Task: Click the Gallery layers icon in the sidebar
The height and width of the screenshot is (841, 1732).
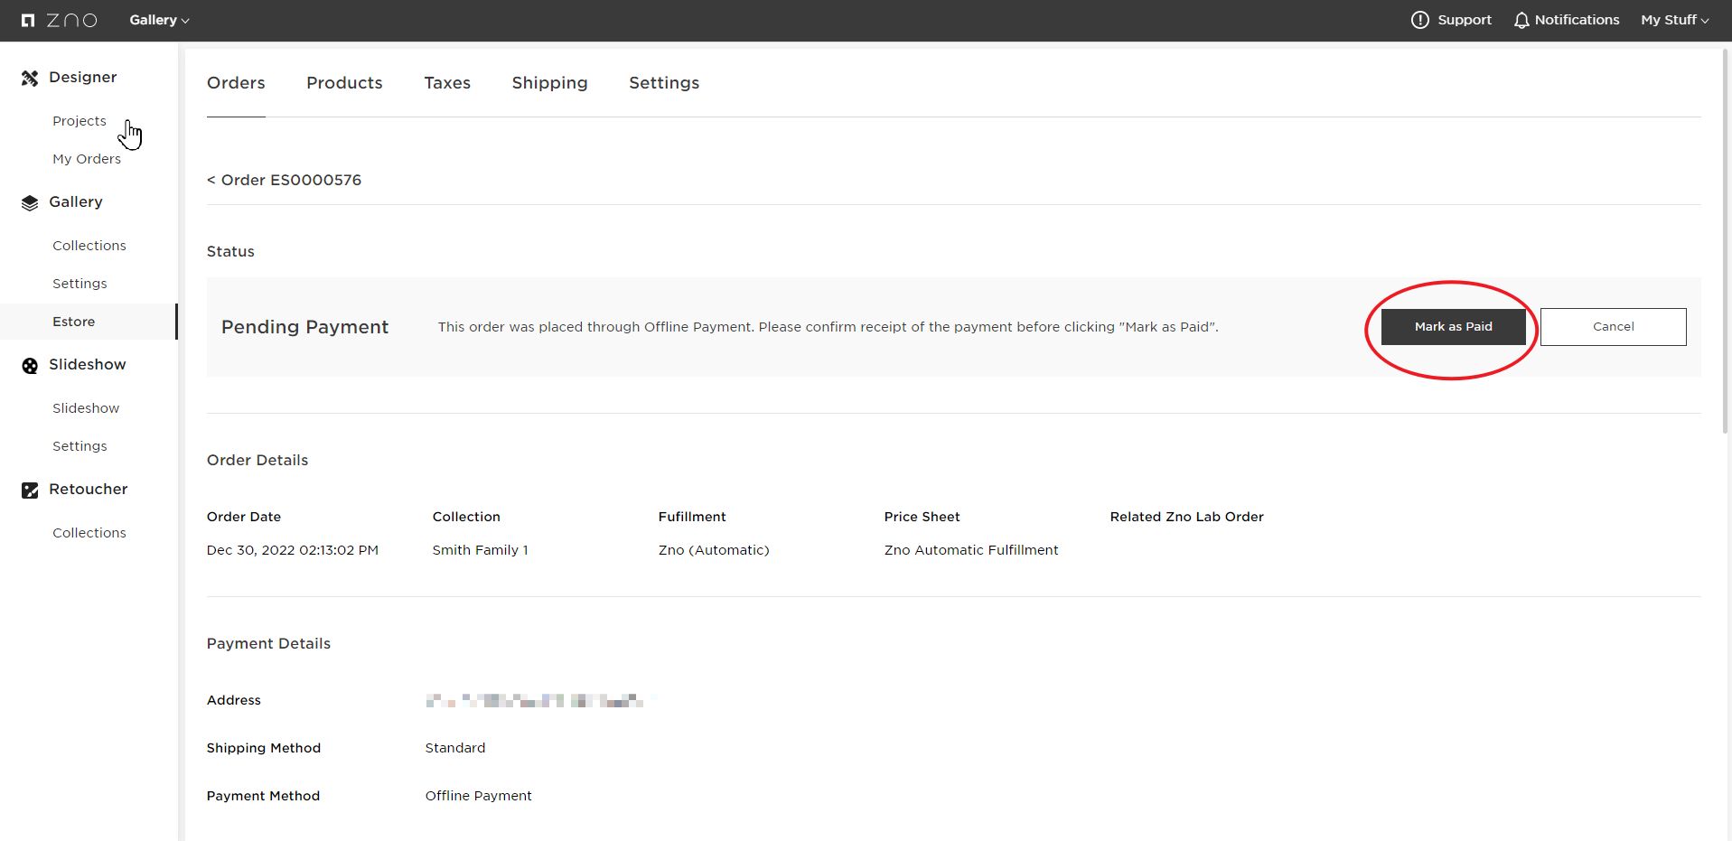Action: 28,202
